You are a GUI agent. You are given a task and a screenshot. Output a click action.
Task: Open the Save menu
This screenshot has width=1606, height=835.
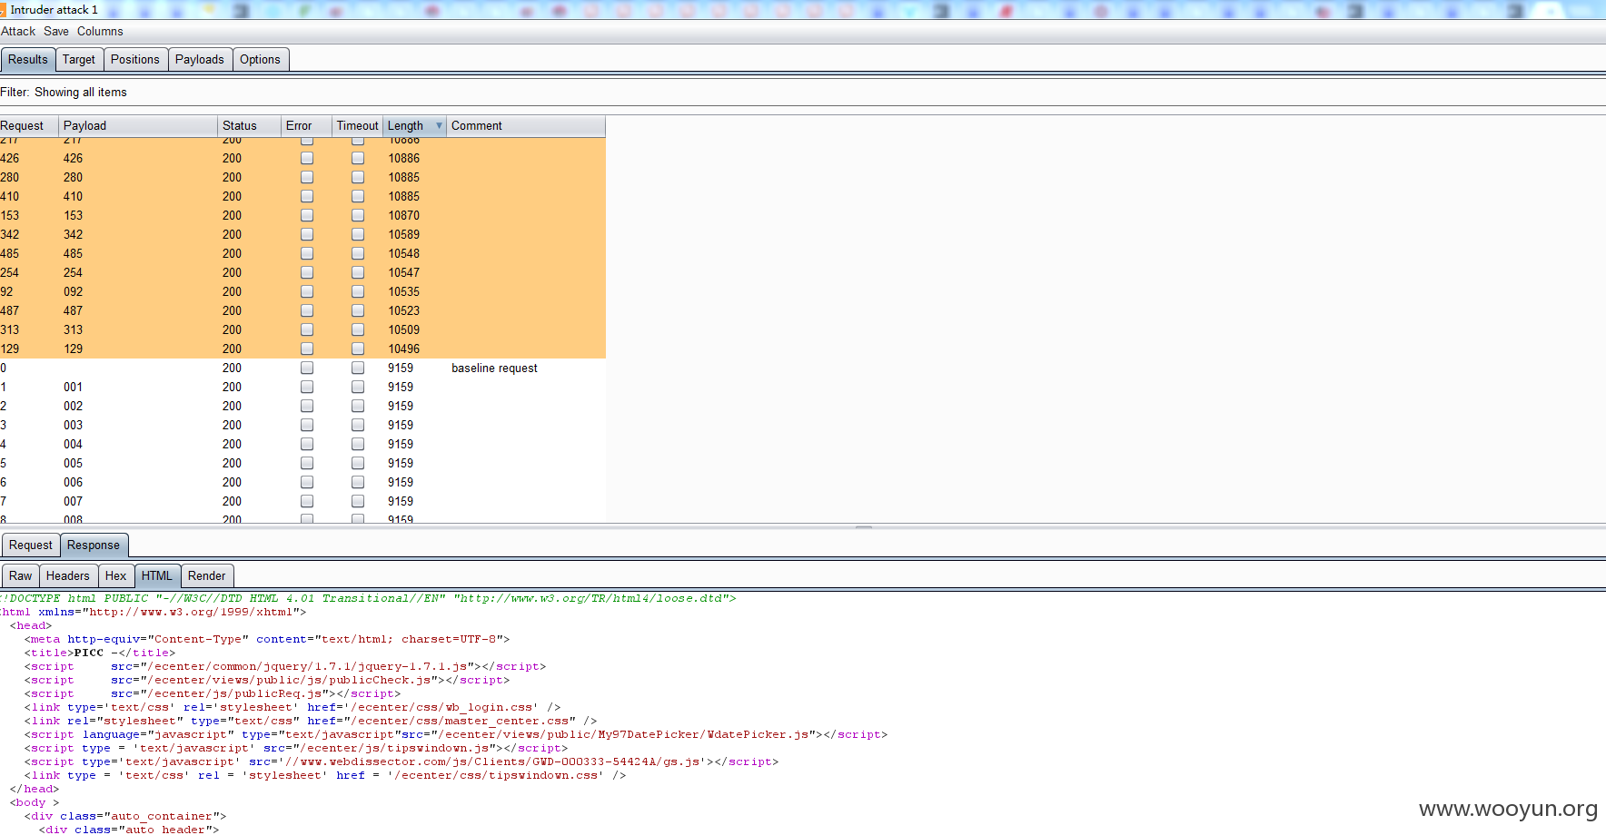(56, 31)
